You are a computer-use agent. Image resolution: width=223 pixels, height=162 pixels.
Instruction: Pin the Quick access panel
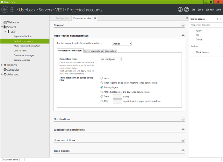click(x=217, y=19)
